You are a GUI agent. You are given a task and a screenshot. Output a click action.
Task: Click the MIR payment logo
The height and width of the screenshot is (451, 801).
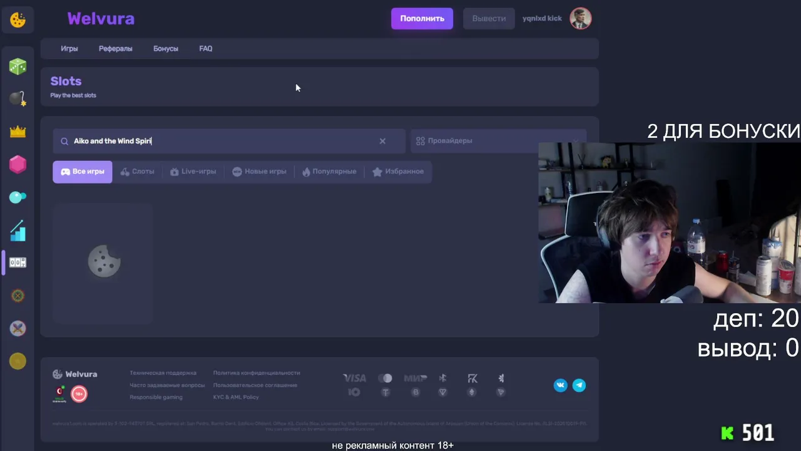pyautogui.click(x=416, y=378)
